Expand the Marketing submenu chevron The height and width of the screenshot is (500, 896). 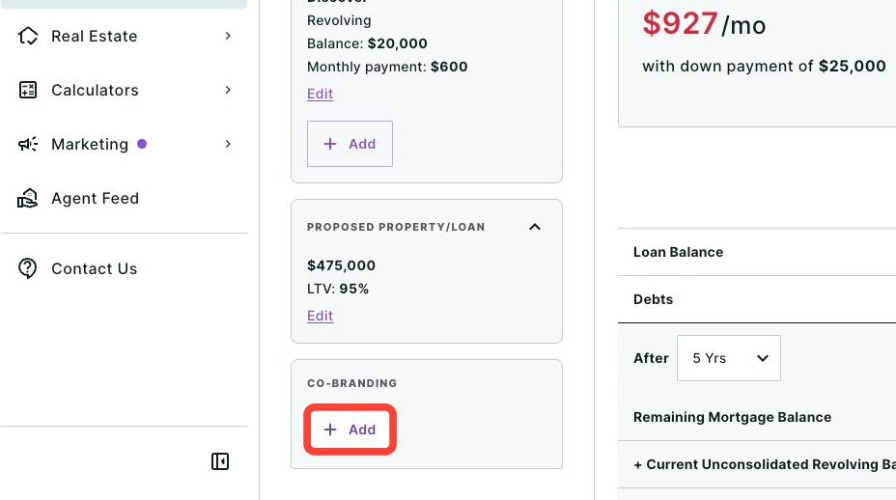pos(228,144)
